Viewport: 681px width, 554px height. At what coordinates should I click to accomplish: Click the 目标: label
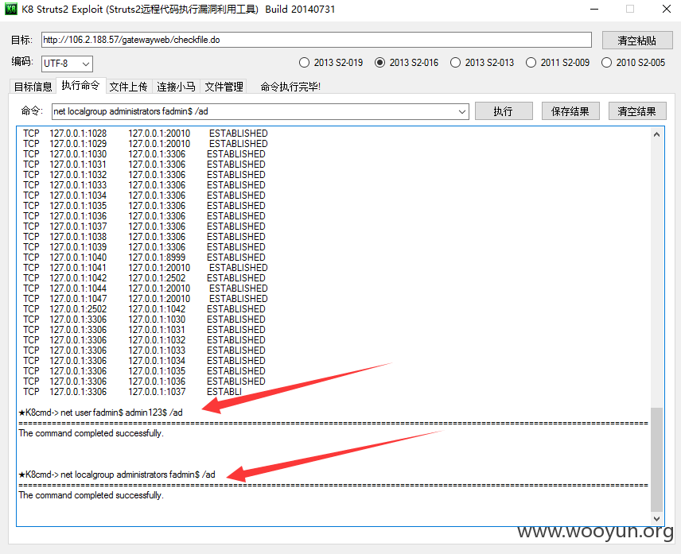(21, 41)
